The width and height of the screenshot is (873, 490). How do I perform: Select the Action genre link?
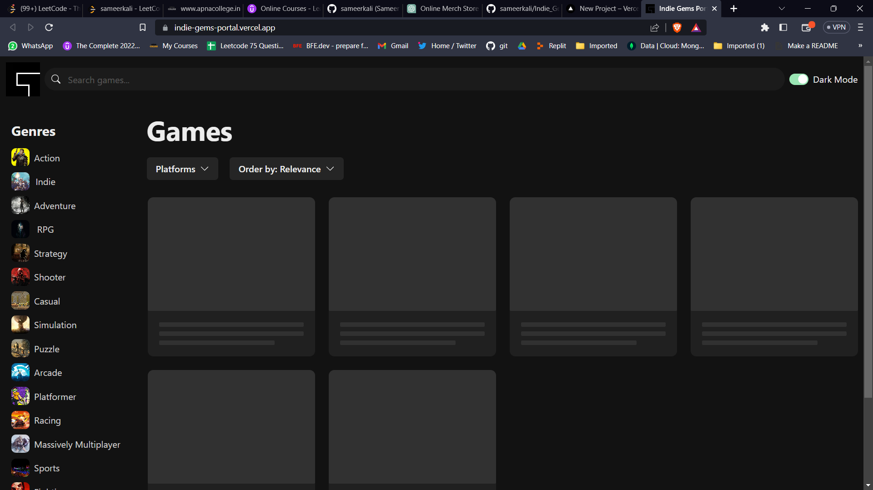pyautogui.click(x=47, y=158)
